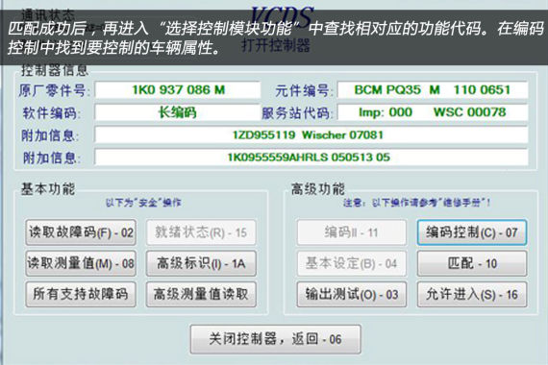The image size is (548, 365).
Task: Click the 服务站代码 field WSC 00078
Action: point(433,112)
